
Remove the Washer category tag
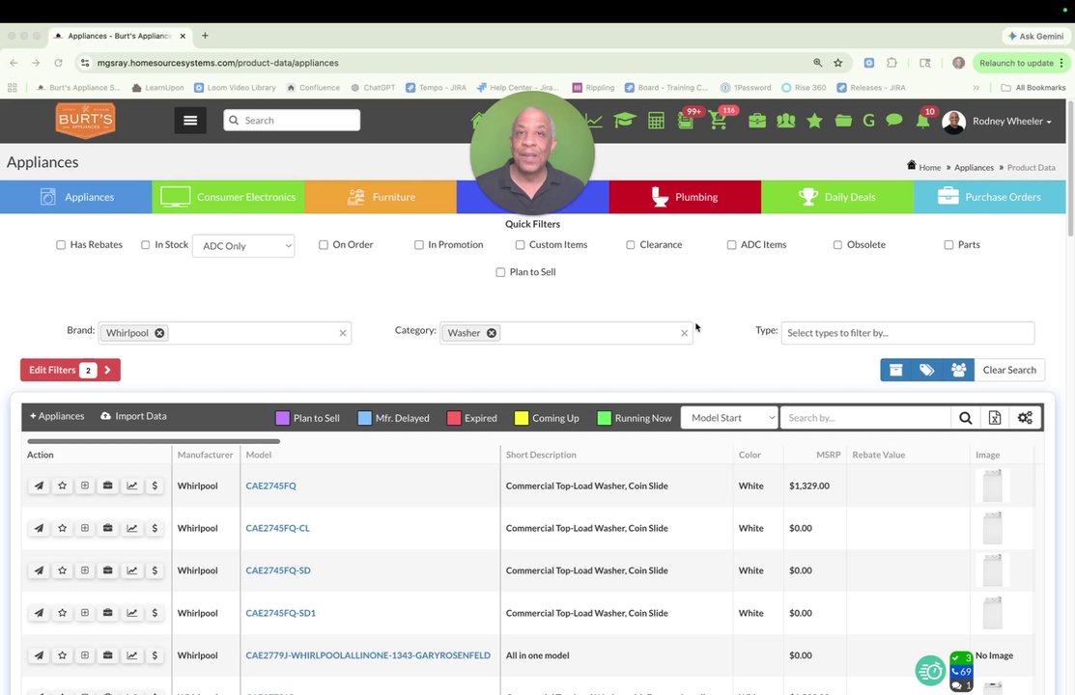(492, 333)
